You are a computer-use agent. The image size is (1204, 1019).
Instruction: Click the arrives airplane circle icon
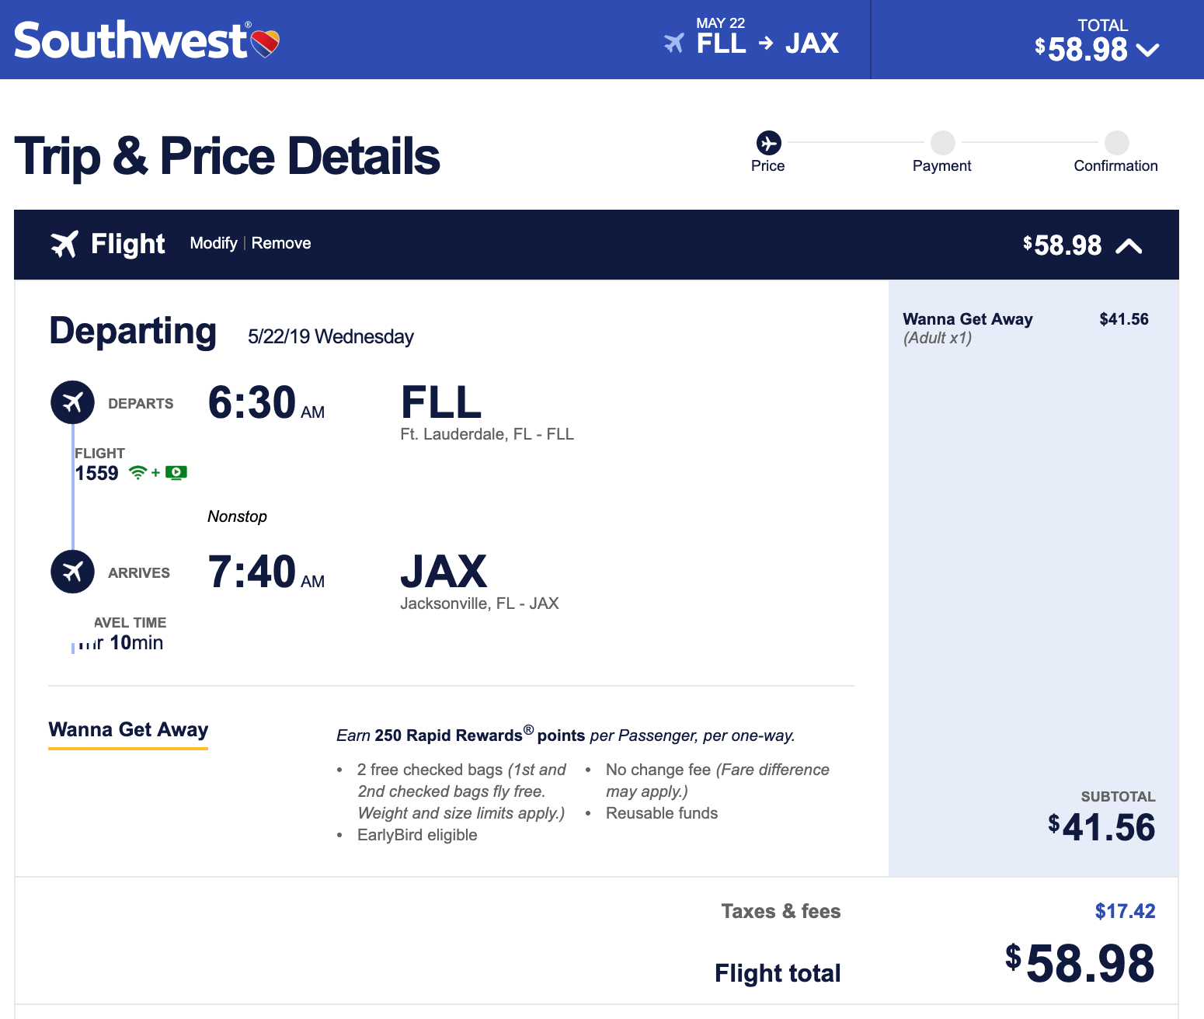(73, 572)
